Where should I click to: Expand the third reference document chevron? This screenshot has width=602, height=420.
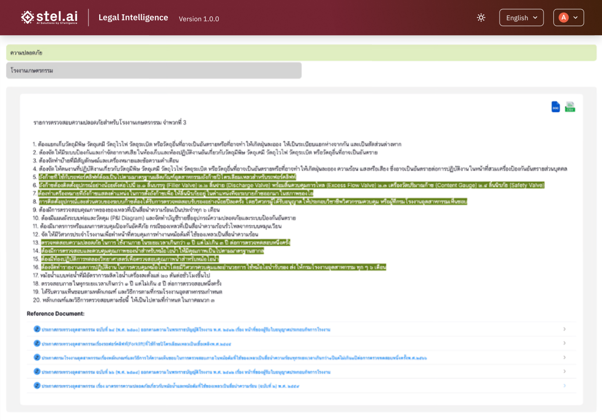(564, 357)
